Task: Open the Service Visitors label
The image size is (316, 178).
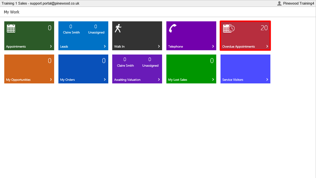Action: 233,80
